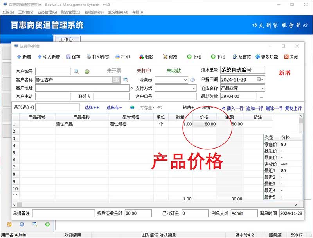Screen dimensions: 313x238
Task: Select the 测试规格 cell
Action: (131, 124)
